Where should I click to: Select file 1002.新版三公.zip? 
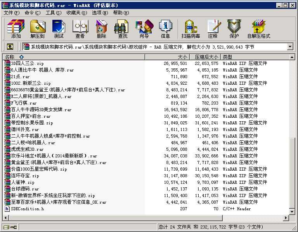tap(31, 83)
